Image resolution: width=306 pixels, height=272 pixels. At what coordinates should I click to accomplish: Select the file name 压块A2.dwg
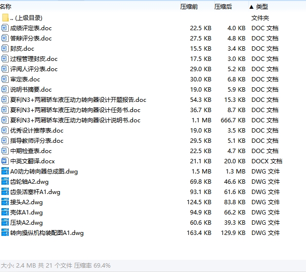coord(26,223)
